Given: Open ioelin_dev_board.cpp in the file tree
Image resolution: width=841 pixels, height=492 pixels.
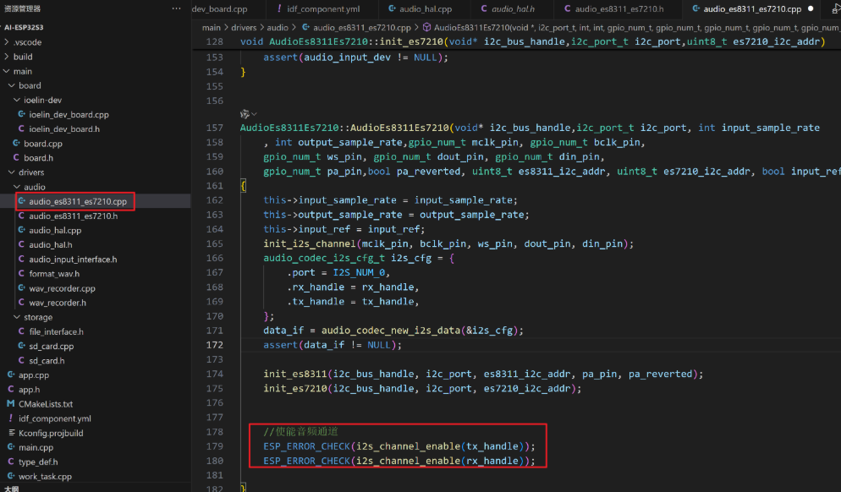Looking at the screenshot, I should coord(69,114).
